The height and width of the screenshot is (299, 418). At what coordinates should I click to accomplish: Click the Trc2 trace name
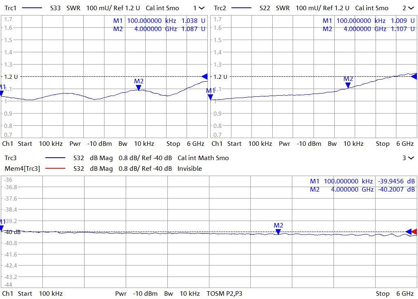pos(220,8)
